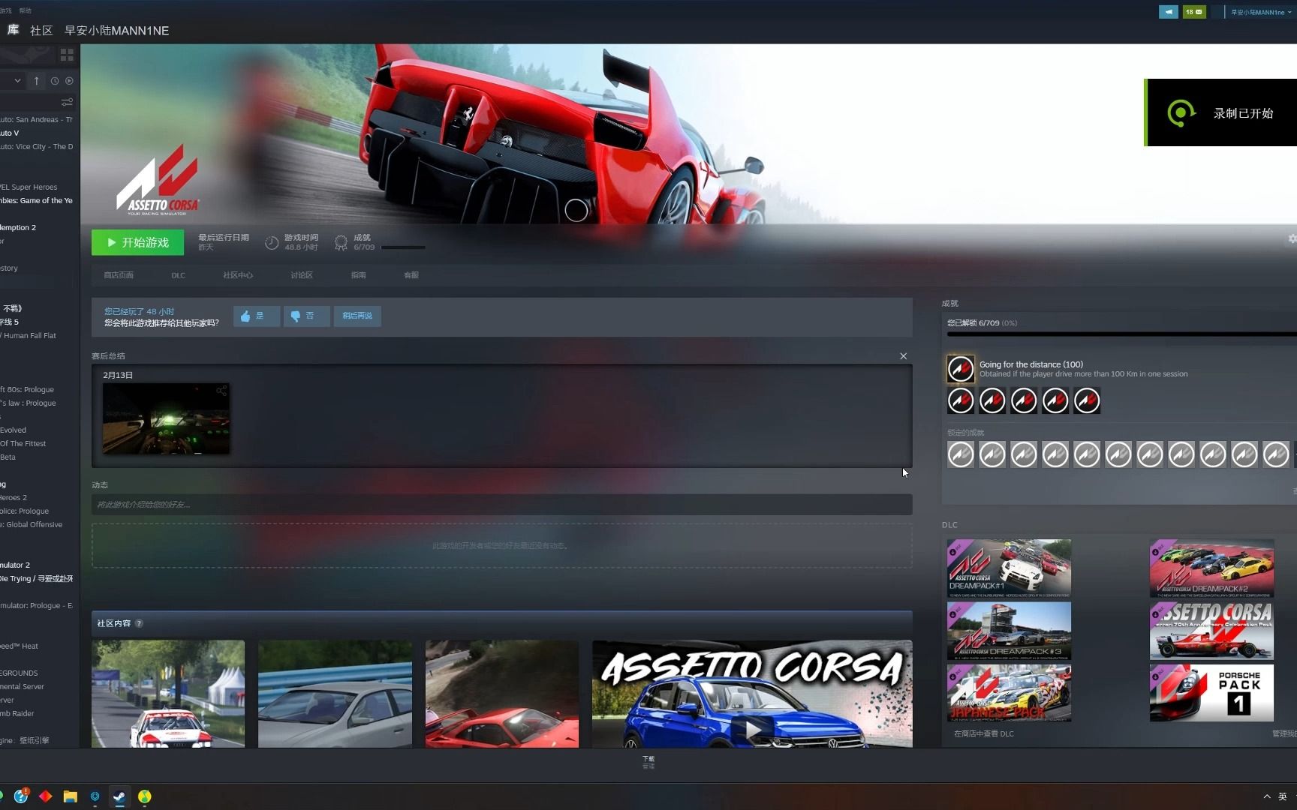This screenshot has height=810, width=1297.
Task: Open the advanced filter sliders icon
Action: (x=67, y=102)
